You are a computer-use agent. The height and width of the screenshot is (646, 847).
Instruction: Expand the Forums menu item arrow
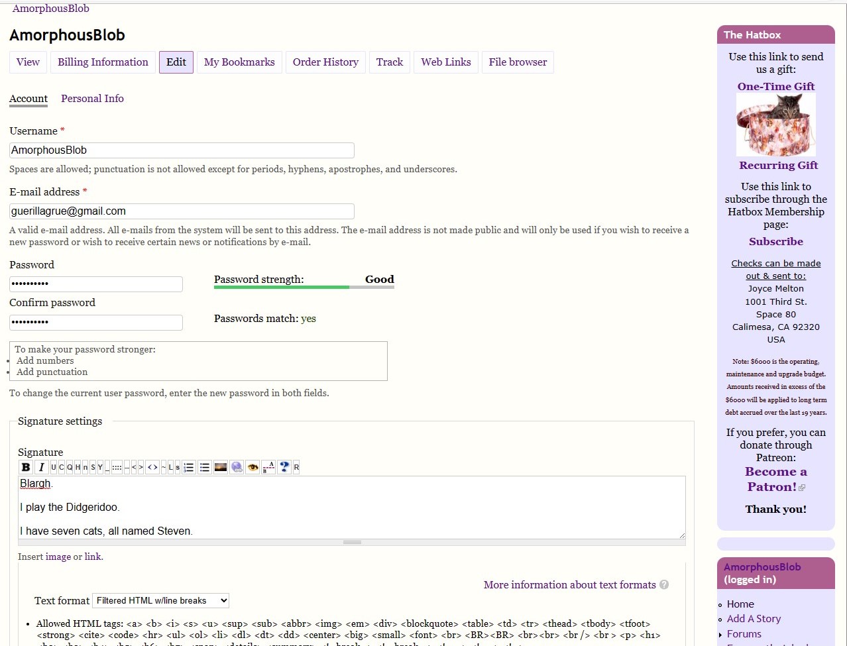tap(721, 634)
